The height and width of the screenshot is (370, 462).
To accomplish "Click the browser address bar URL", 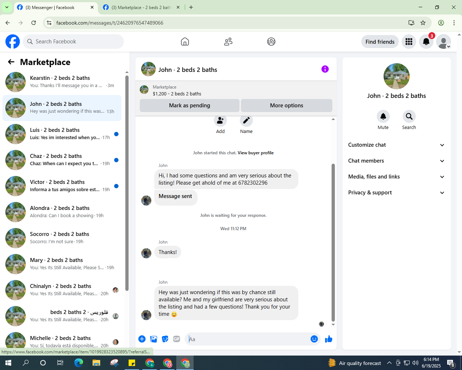I will 110,23.
